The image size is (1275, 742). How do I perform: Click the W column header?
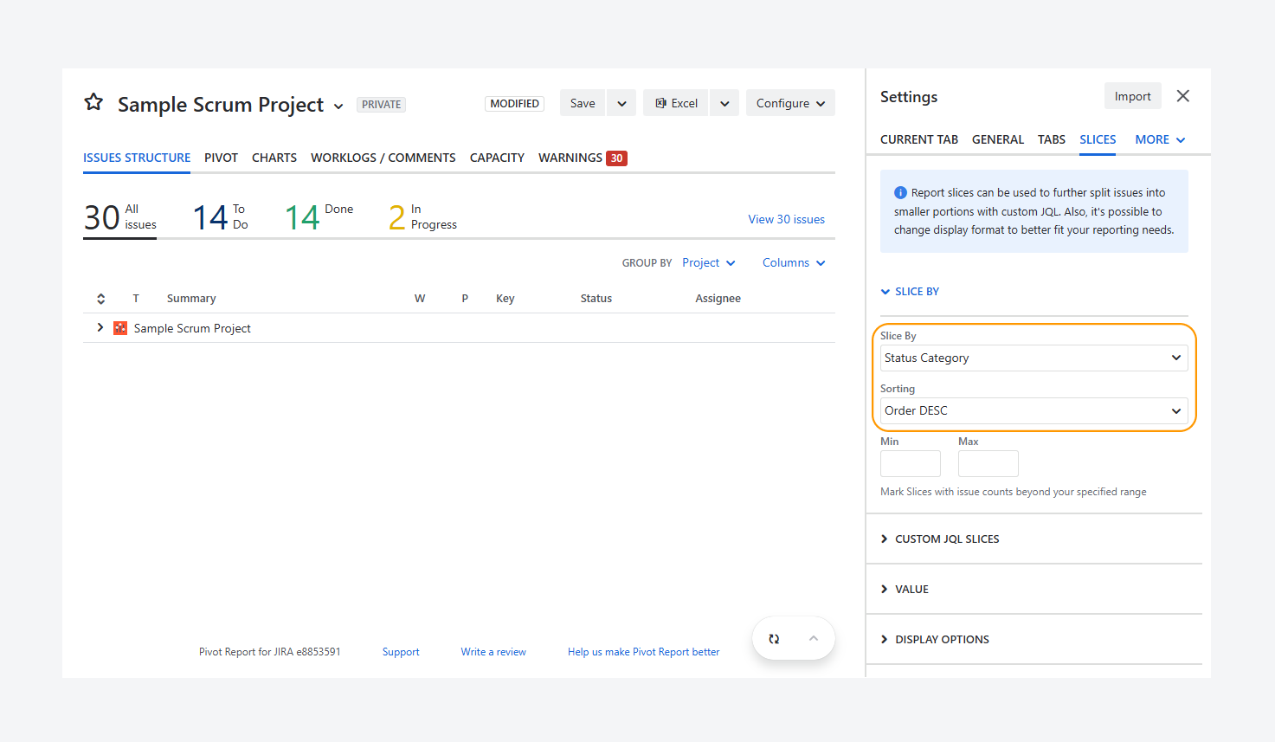pos(420,299)
